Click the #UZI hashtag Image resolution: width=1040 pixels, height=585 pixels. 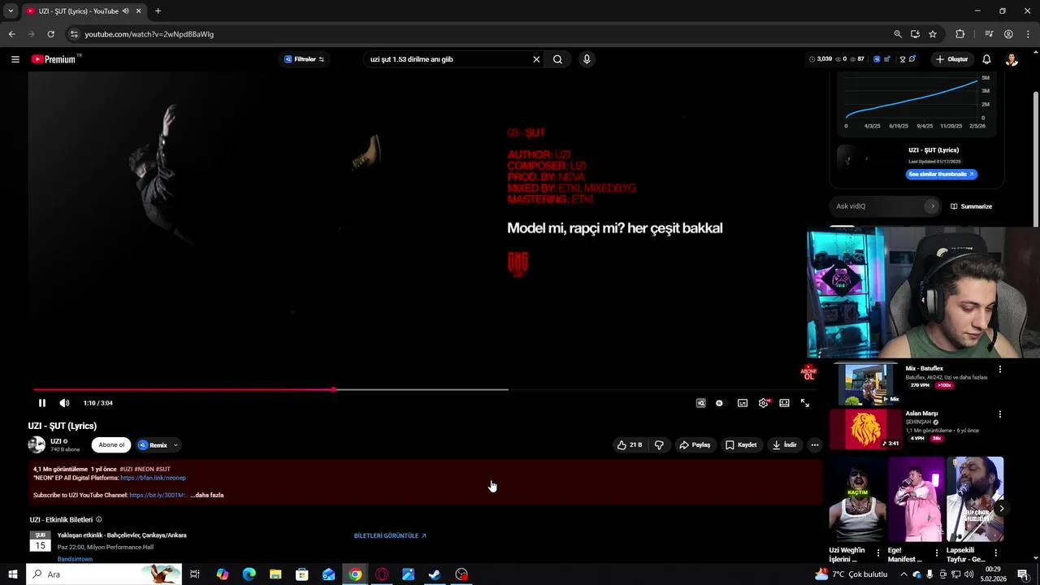pos(125,469)
